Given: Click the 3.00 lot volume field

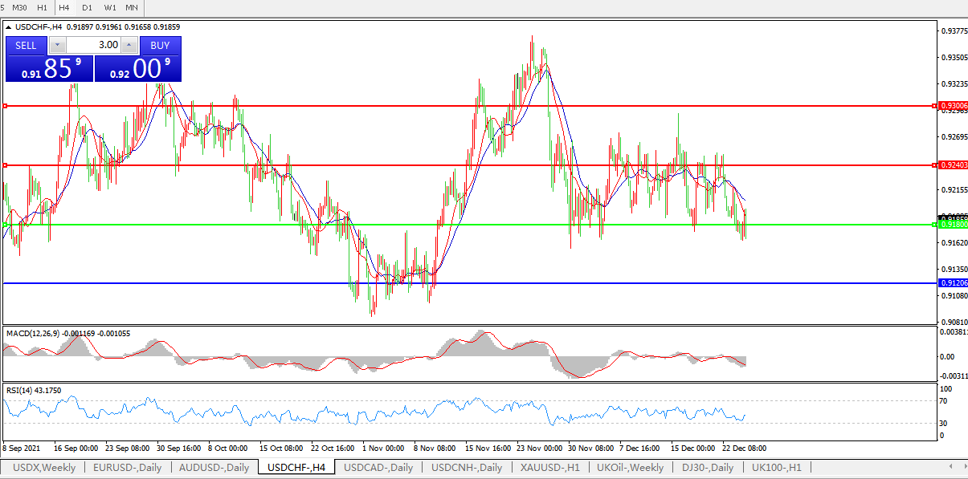Looking at the screenshot, I should [x=93, y=45].
